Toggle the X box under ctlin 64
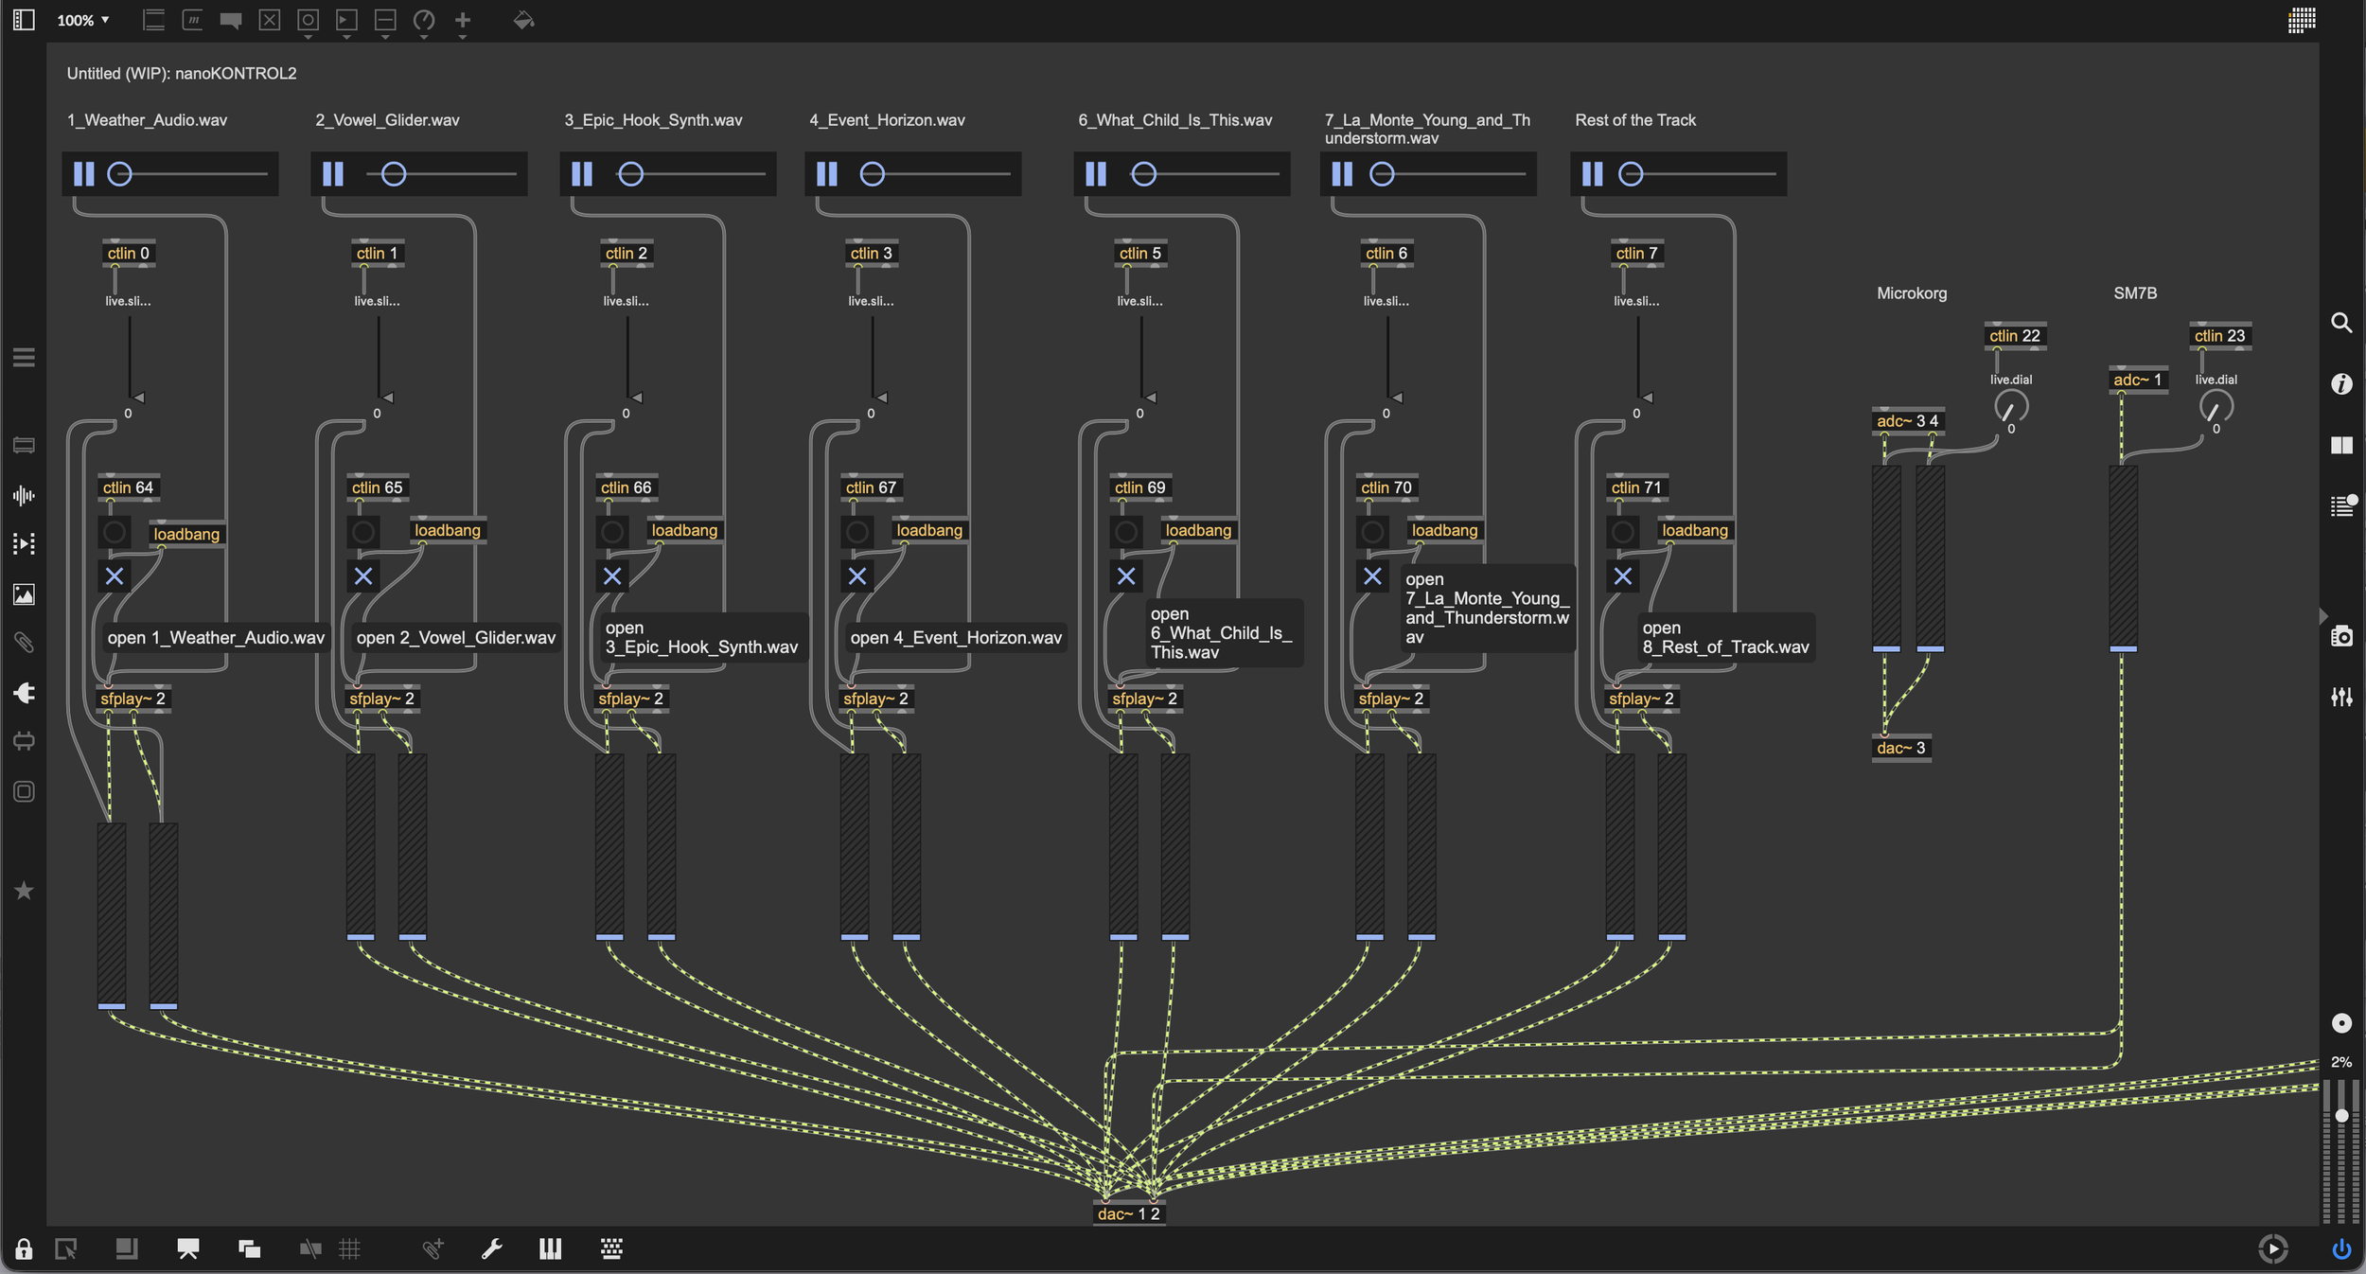Viewport: 2366px width, 1274px height. click(115, 575)
